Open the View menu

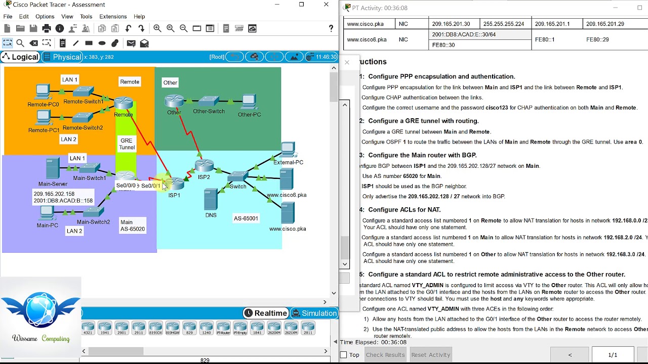pos(67,16)
